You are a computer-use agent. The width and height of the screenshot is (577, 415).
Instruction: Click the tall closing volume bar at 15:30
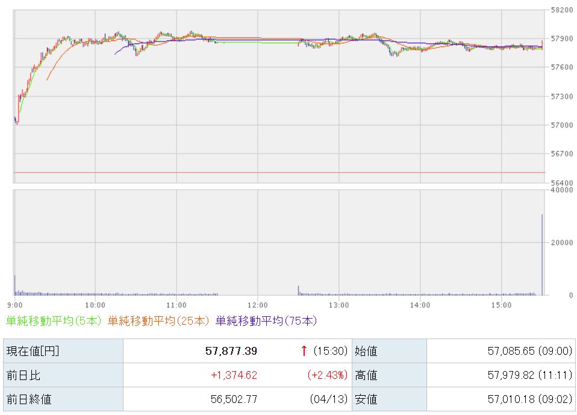coord(542,255)
